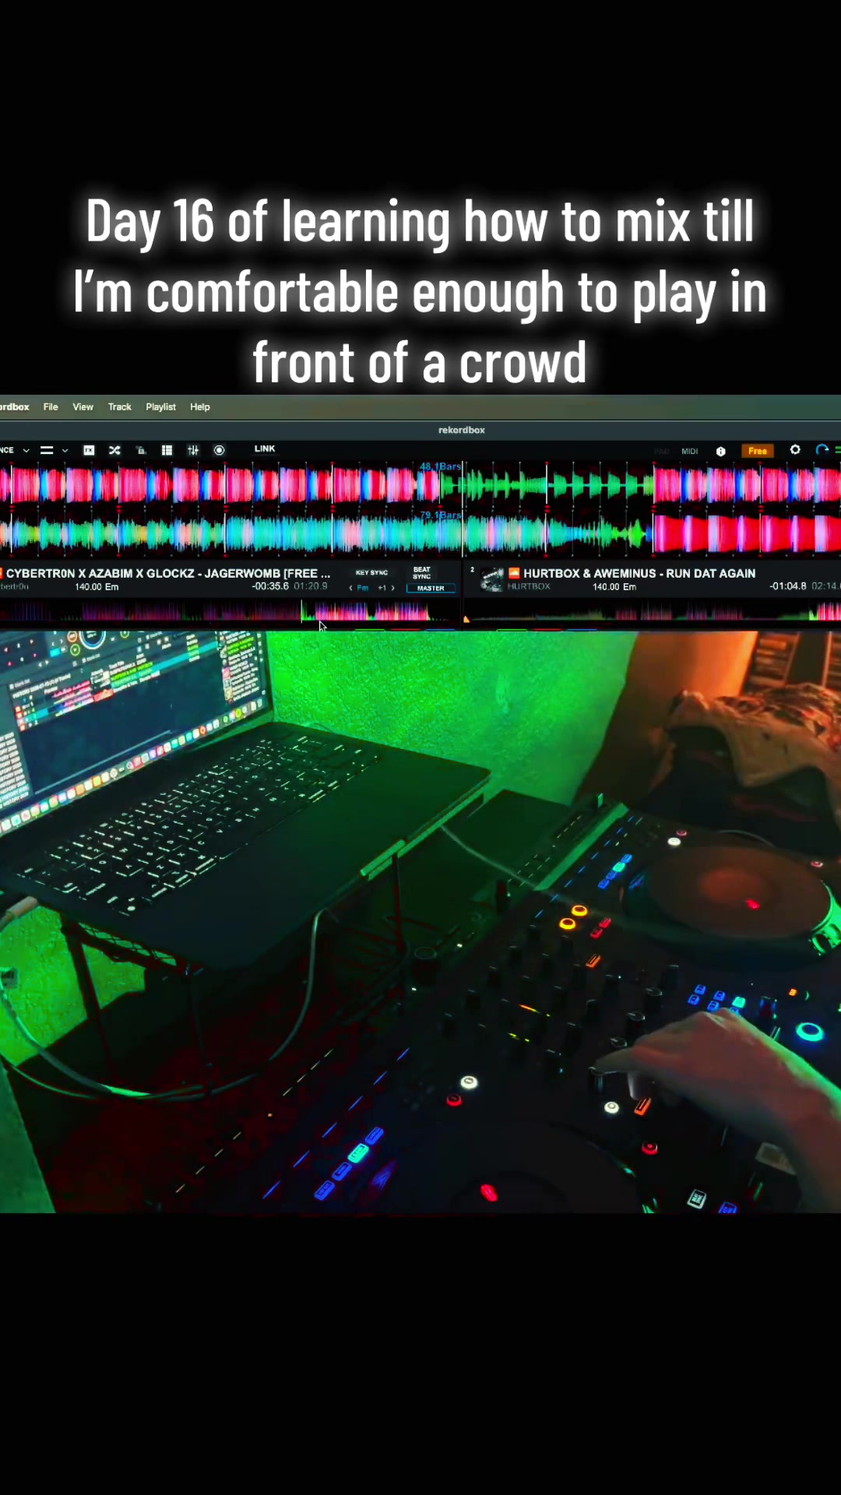Click deck 2 album artwork thumbnail
The width and height of the screenshot is (841, 1495).
(491, 580)
